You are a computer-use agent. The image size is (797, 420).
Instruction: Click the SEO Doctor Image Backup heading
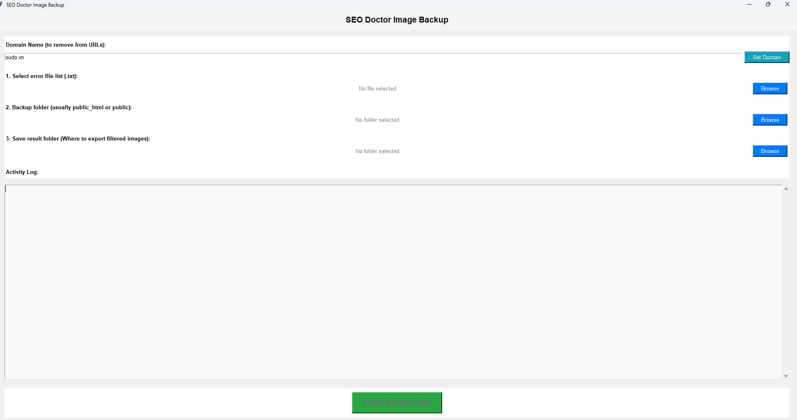pyautogui.click(x=396, y=19)
